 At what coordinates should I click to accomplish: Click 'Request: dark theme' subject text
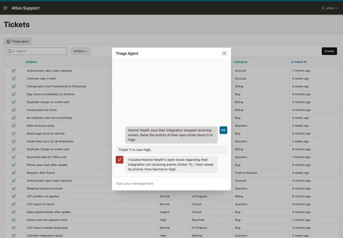(x=41, y=173)
